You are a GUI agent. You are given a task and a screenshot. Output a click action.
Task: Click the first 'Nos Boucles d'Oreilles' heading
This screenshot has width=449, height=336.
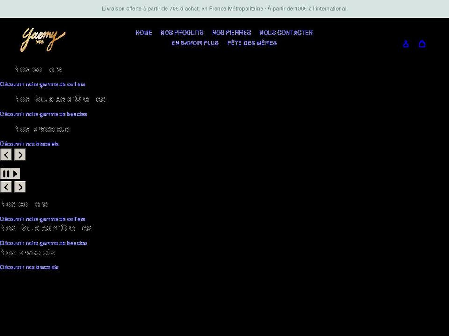click(60, 99)
